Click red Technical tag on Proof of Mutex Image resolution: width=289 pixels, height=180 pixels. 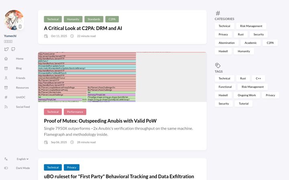(x=53, y=112)
